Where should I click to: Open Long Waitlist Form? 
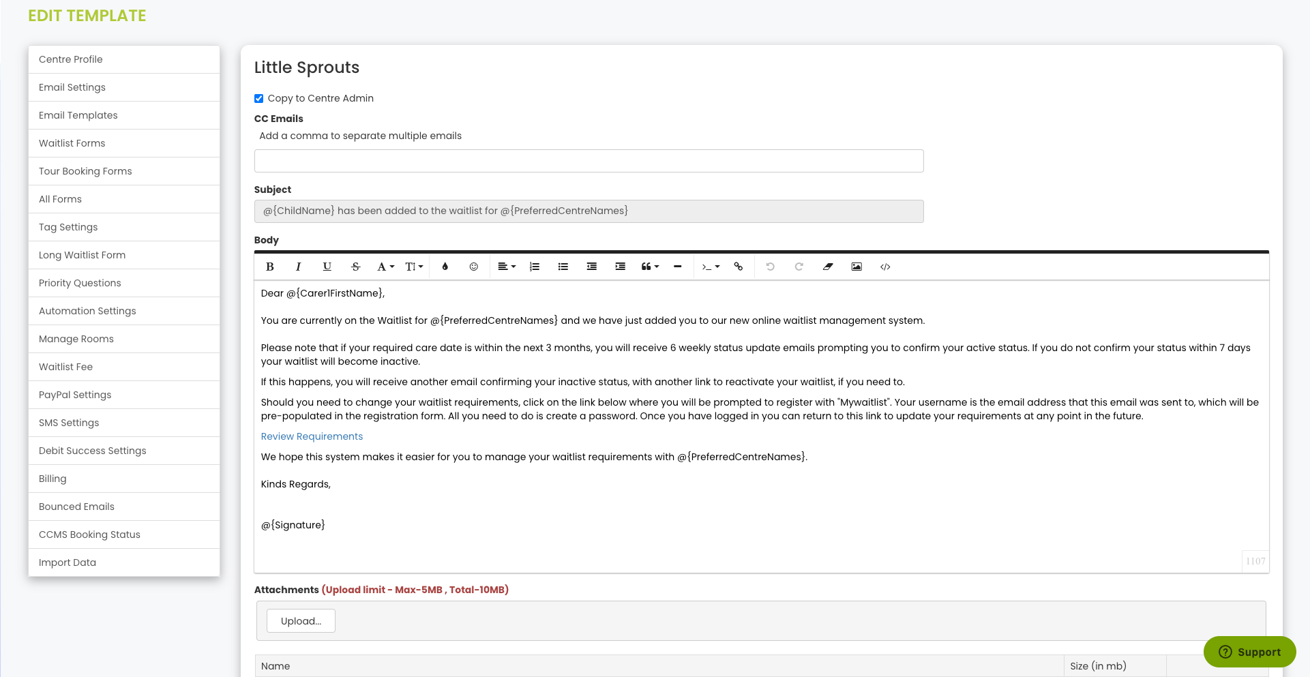click(x=124, y=255)
